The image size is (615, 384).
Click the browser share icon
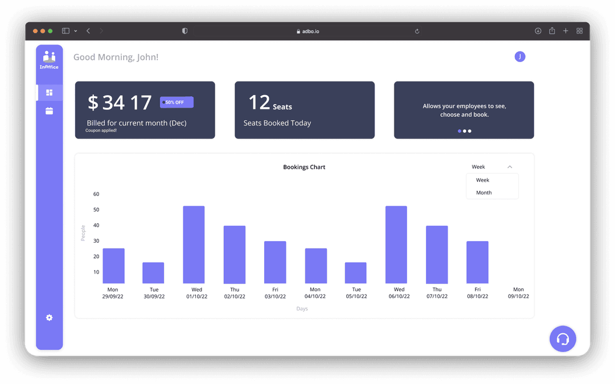point(552,31)
